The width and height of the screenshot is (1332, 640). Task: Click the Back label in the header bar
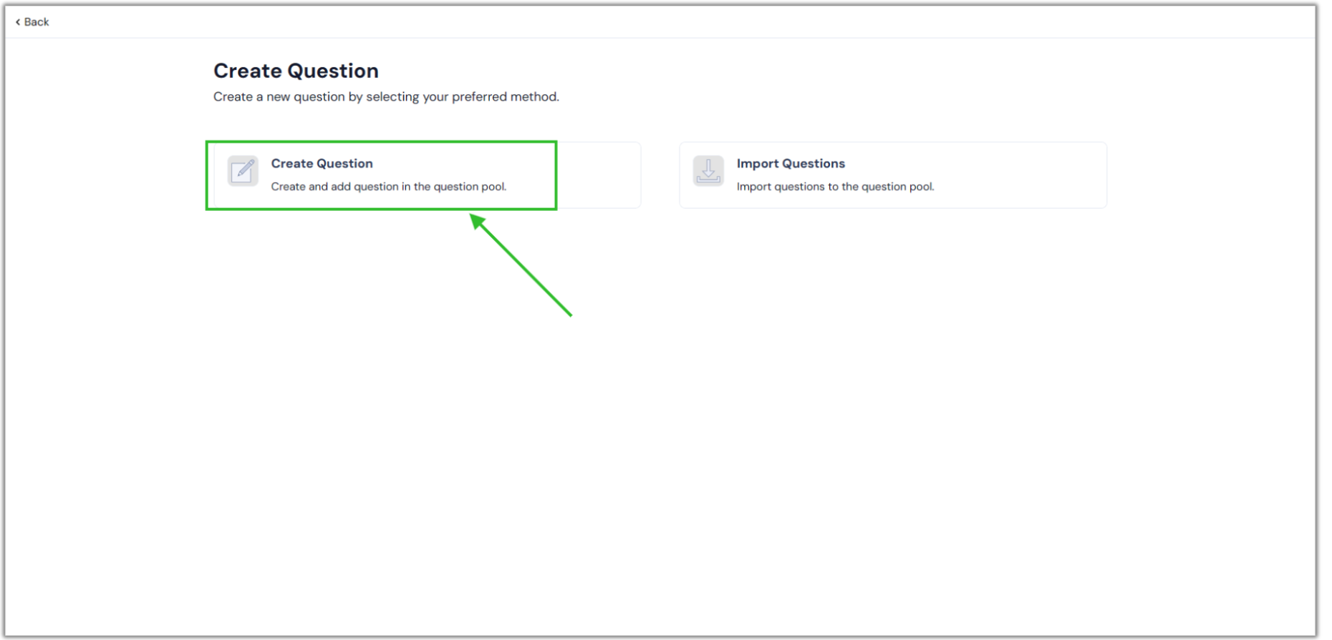click(x=35, y=21)
